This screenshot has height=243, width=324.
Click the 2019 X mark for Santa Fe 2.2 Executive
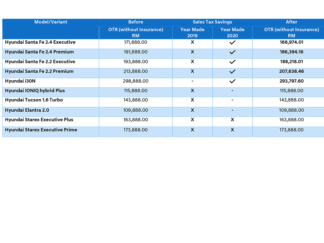tap(192, 62)
